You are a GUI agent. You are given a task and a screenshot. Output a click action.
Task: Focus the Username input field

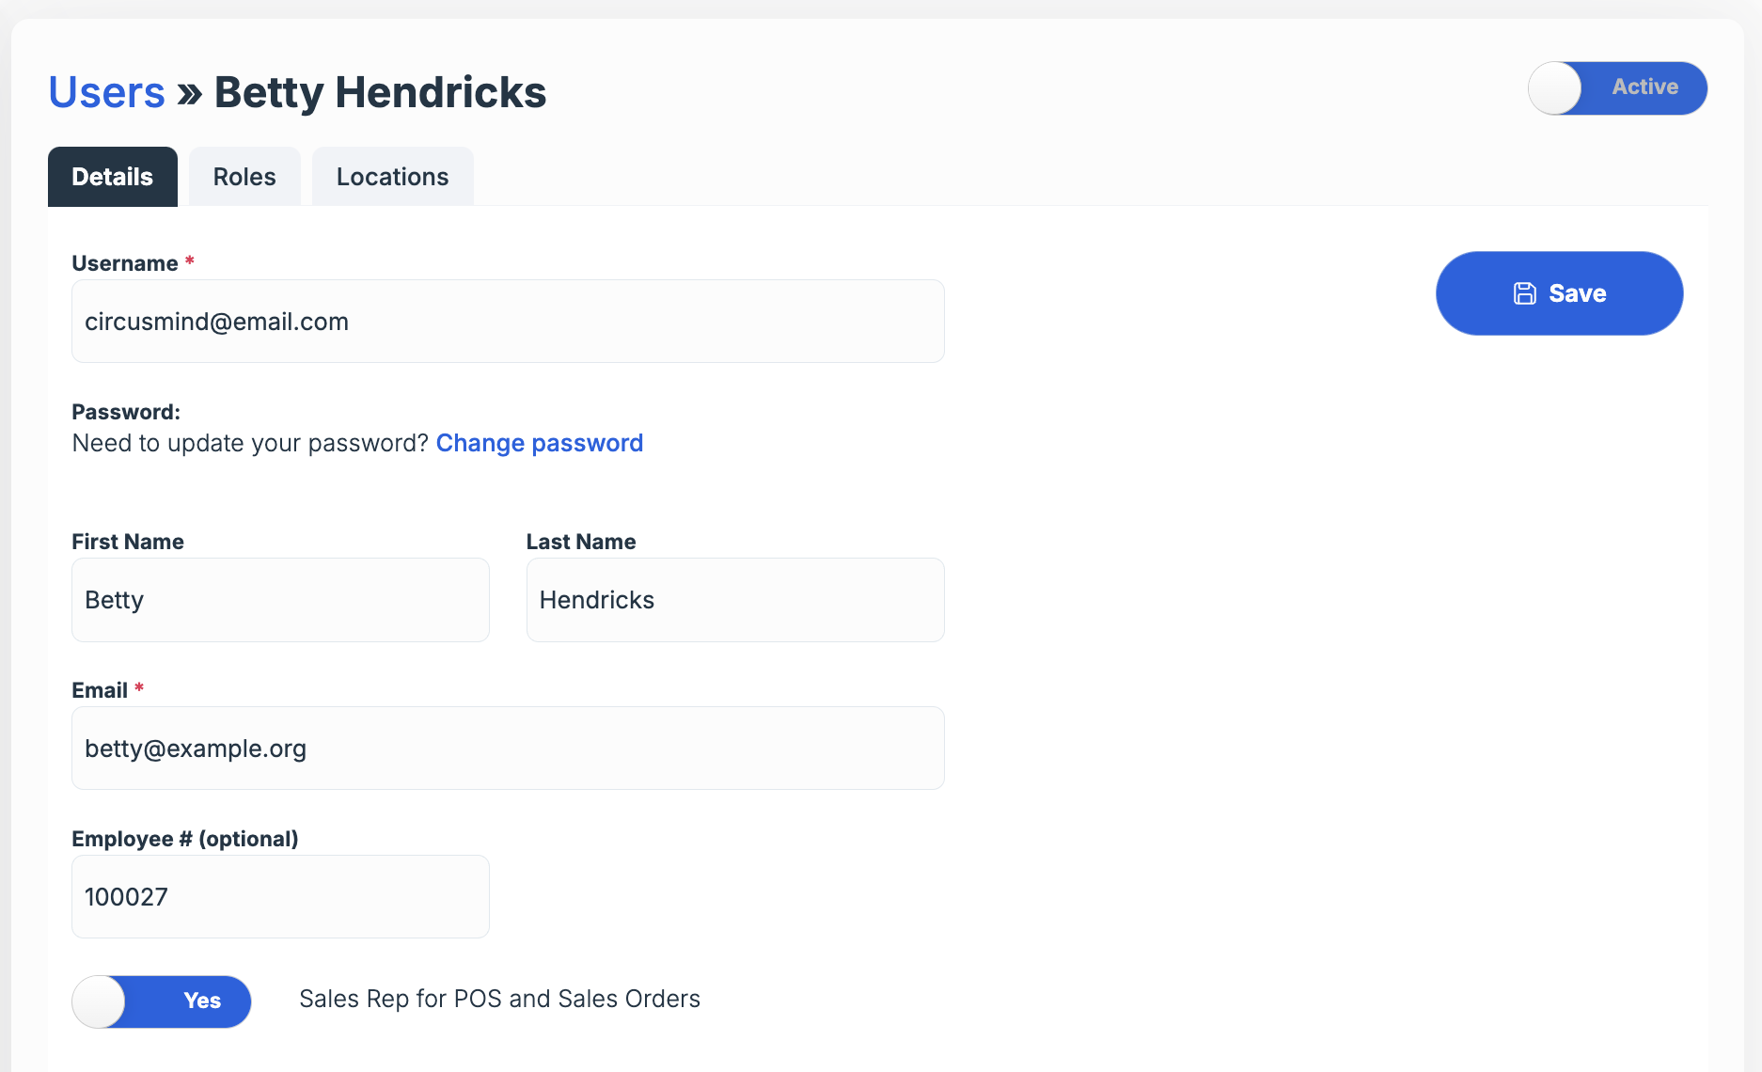point(508,322)
